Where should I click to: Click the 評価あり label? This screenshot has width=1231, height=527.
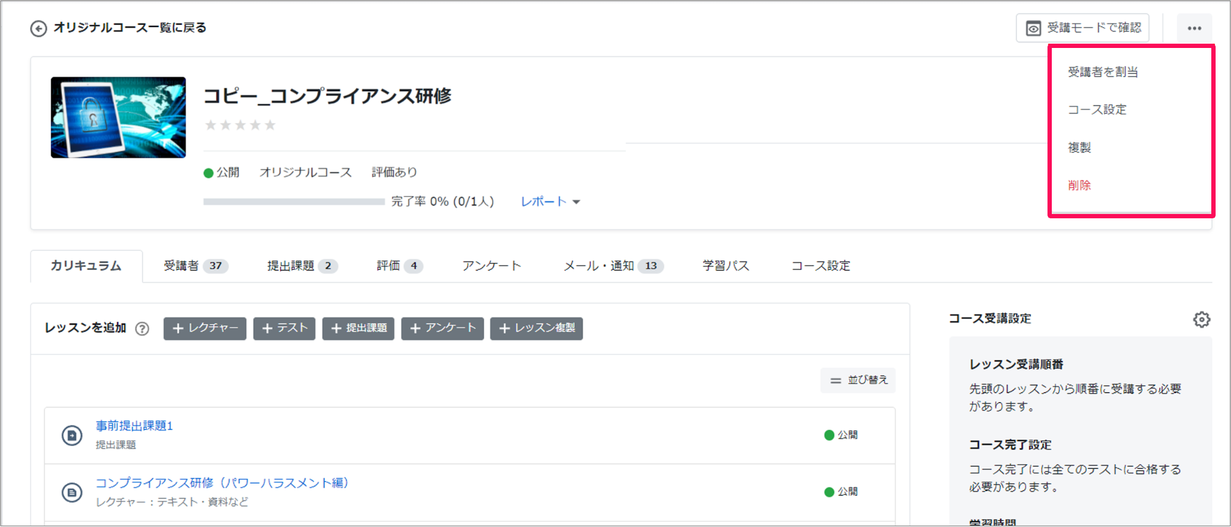(x=394, y=173)
